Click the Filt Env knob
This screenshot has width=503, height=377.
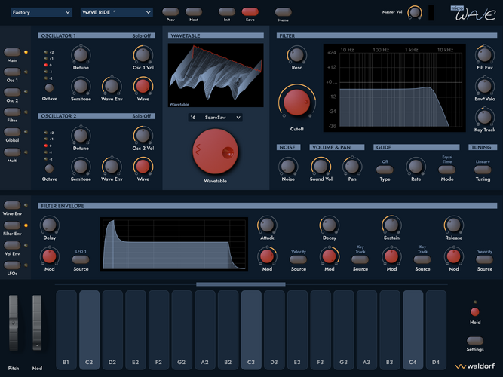click(484, 55)
